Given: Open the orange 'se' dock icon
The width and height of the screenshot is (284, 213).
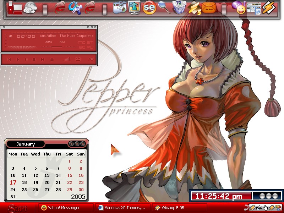Looking at the screenshot, I should point(149,7).
